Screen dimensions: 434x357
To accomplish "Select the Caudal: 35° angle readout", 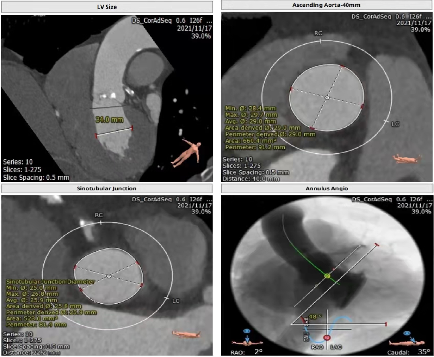I will tap(409, 352).
